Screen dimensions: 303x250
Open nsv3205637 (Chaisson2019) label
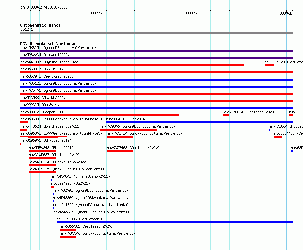54,155
